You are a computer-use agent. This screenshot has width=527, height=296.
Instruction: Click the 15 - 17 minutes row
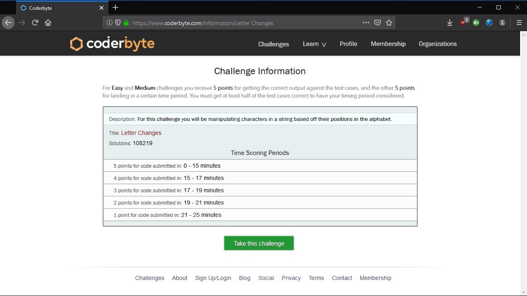pos(260,178)
